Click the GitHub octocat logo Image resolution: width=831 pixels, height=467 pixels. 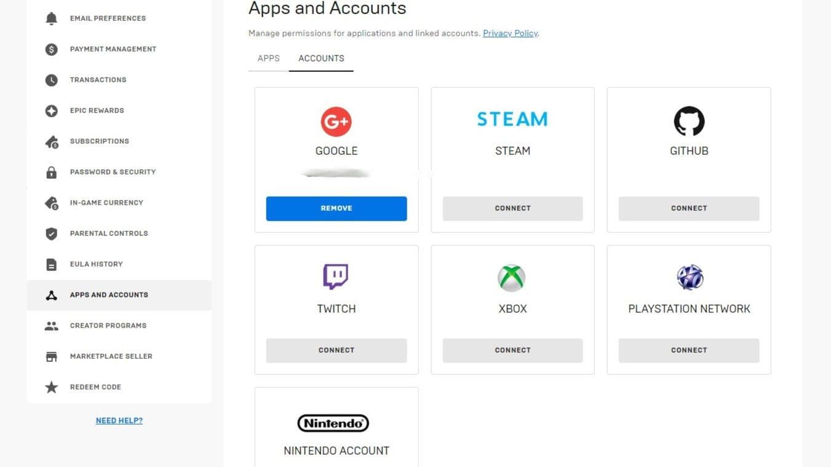[689, 121]
